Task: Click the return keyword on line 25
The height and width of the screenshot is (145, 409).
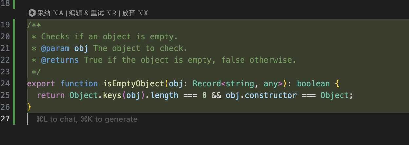Action: (x=51, y=95)
